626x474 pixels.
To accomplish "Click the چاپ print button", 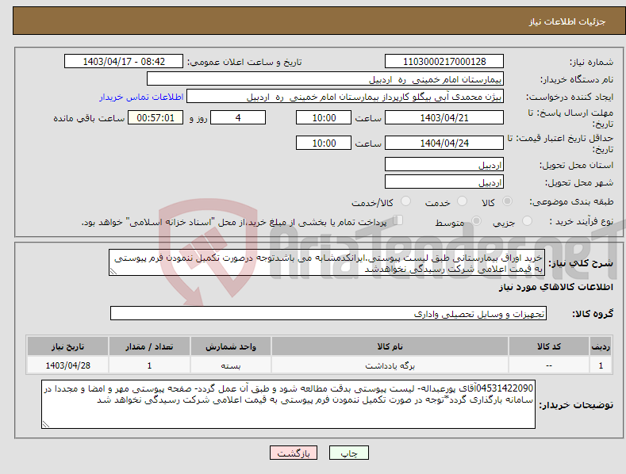I will 348,453.
